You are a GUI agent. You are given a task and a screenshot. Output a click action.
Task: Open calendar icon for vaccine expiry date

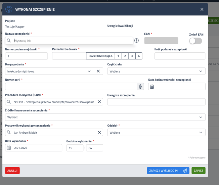(x=152, y=87)
